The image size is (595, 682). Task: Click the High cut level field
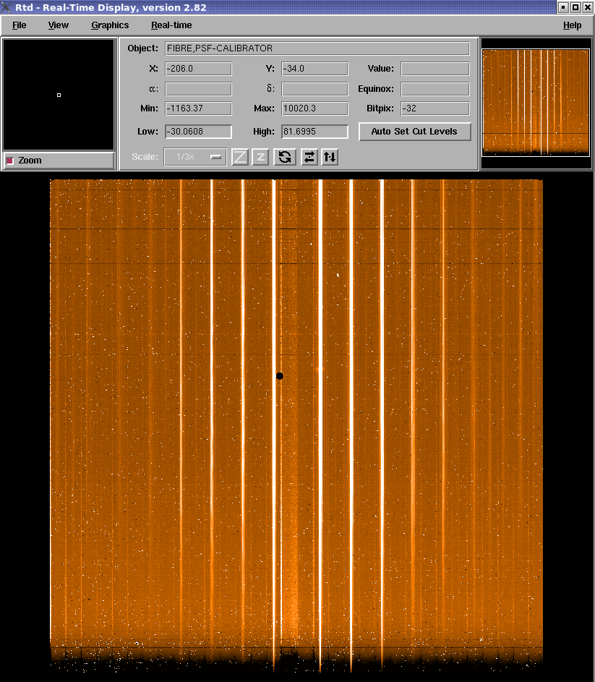coord(315,132)
